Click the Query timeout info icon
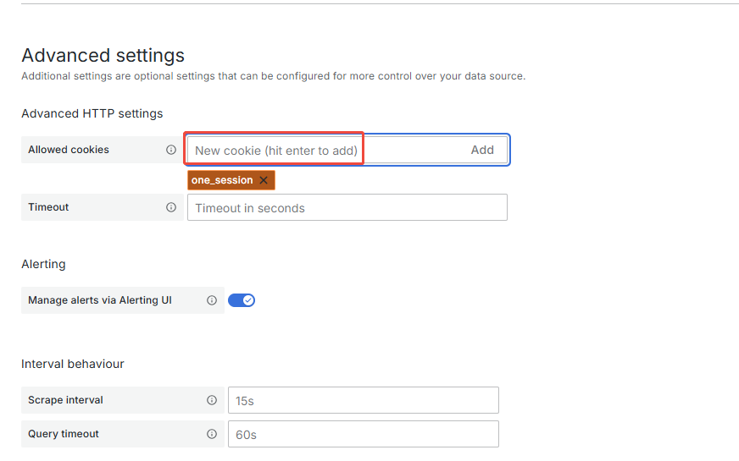739x461 pixels. click(x=212, y=434)
